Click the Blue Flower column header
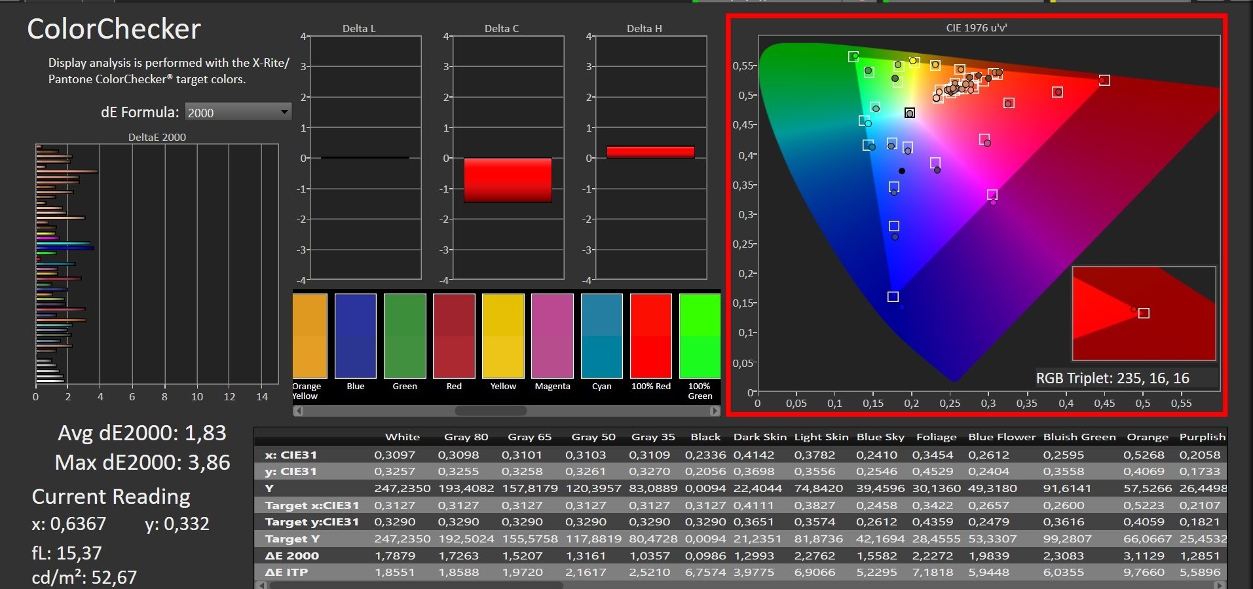This screenshot has width=1253, height=589. point(1001,437)
